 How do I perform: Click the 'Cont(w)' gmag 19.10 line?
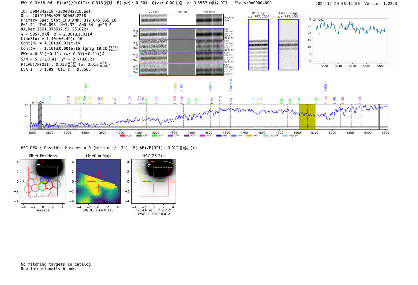pyautogui.click(x=70, y=48)
